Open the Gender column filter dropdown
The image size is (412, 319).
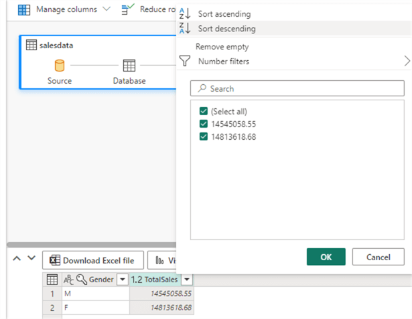[122, 280]
